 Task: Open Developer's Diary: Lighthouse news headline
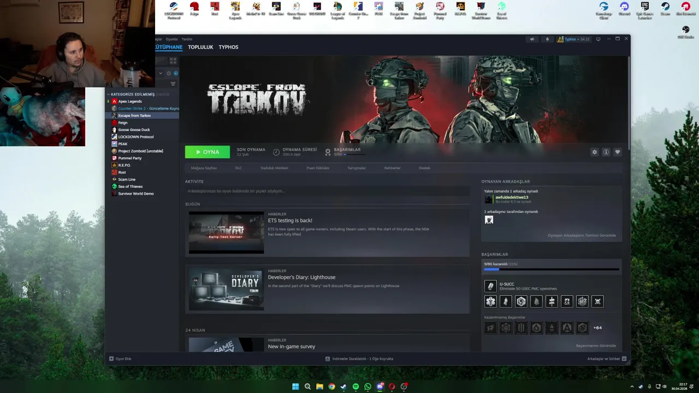(x=301, y=277)
